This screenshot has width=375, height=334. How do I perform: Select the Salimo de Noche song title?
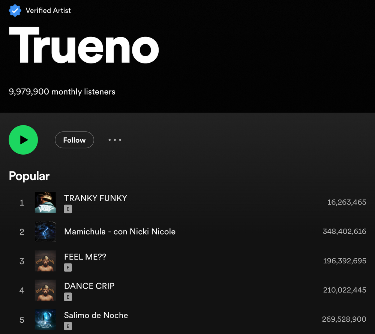[96, 315]
